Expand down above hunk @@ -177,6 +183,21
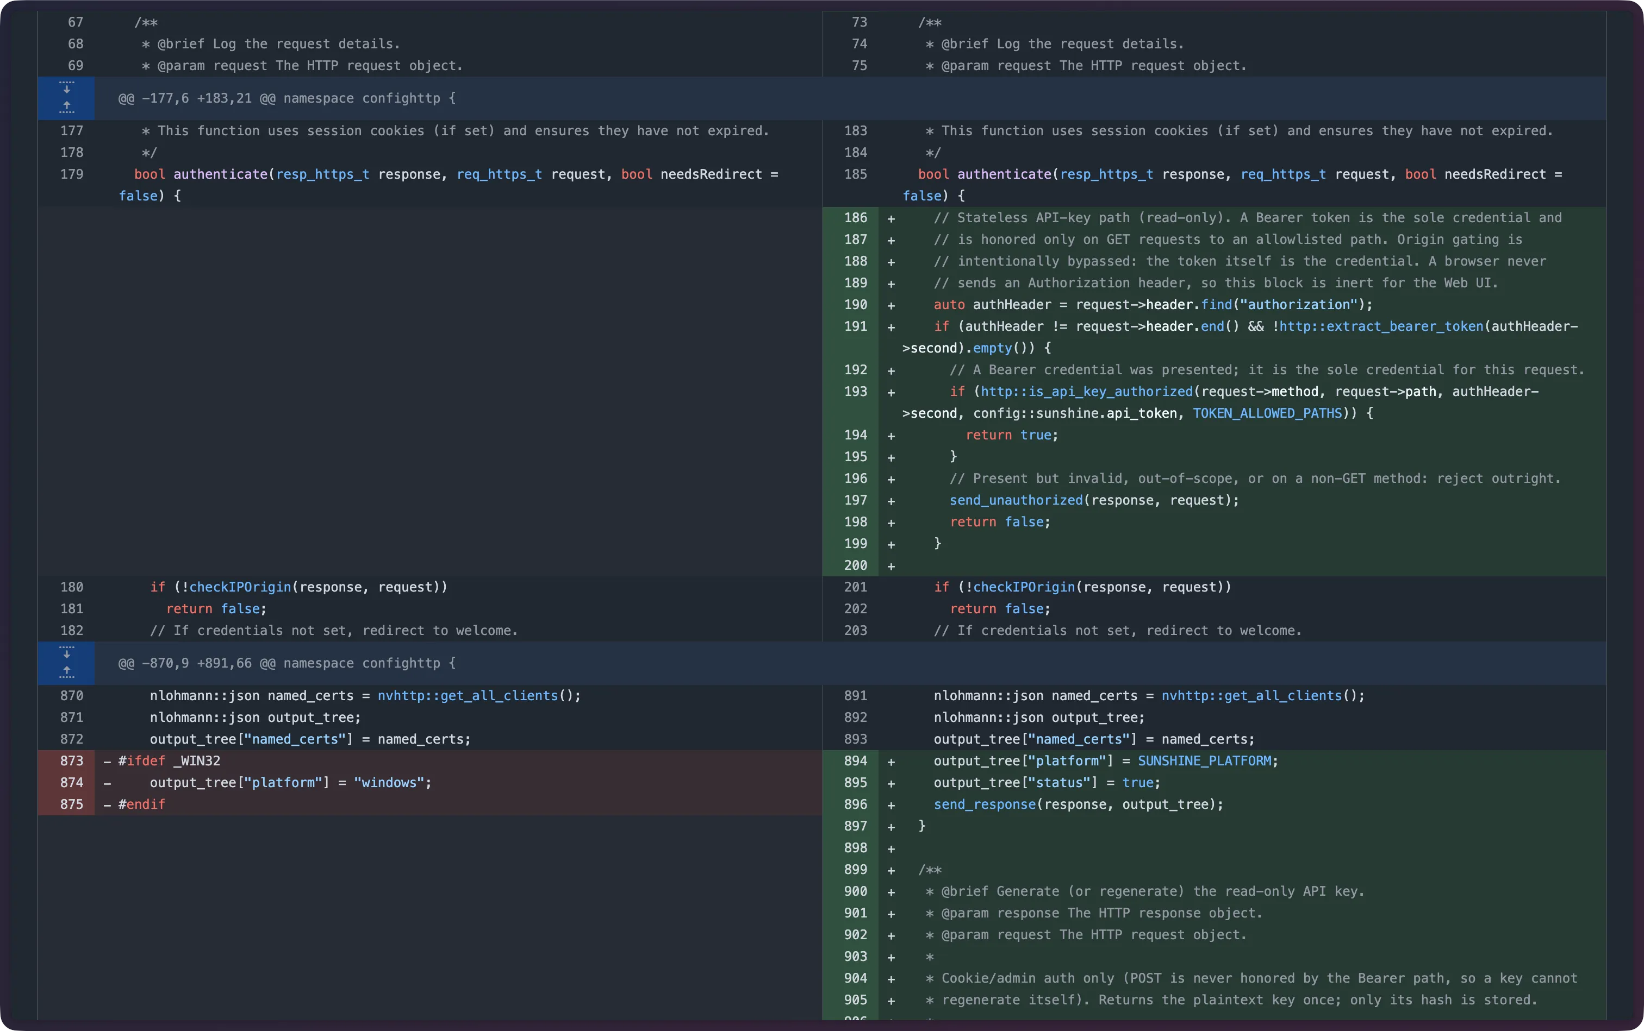The image size is (1644, 1031). (66, 87)
